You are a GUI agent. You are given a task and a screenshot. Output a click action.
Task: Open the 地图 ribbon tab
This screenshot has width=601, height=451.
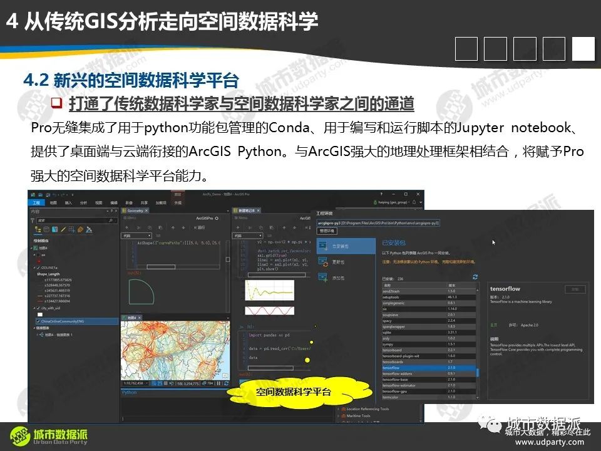click(x=53, y=202)
